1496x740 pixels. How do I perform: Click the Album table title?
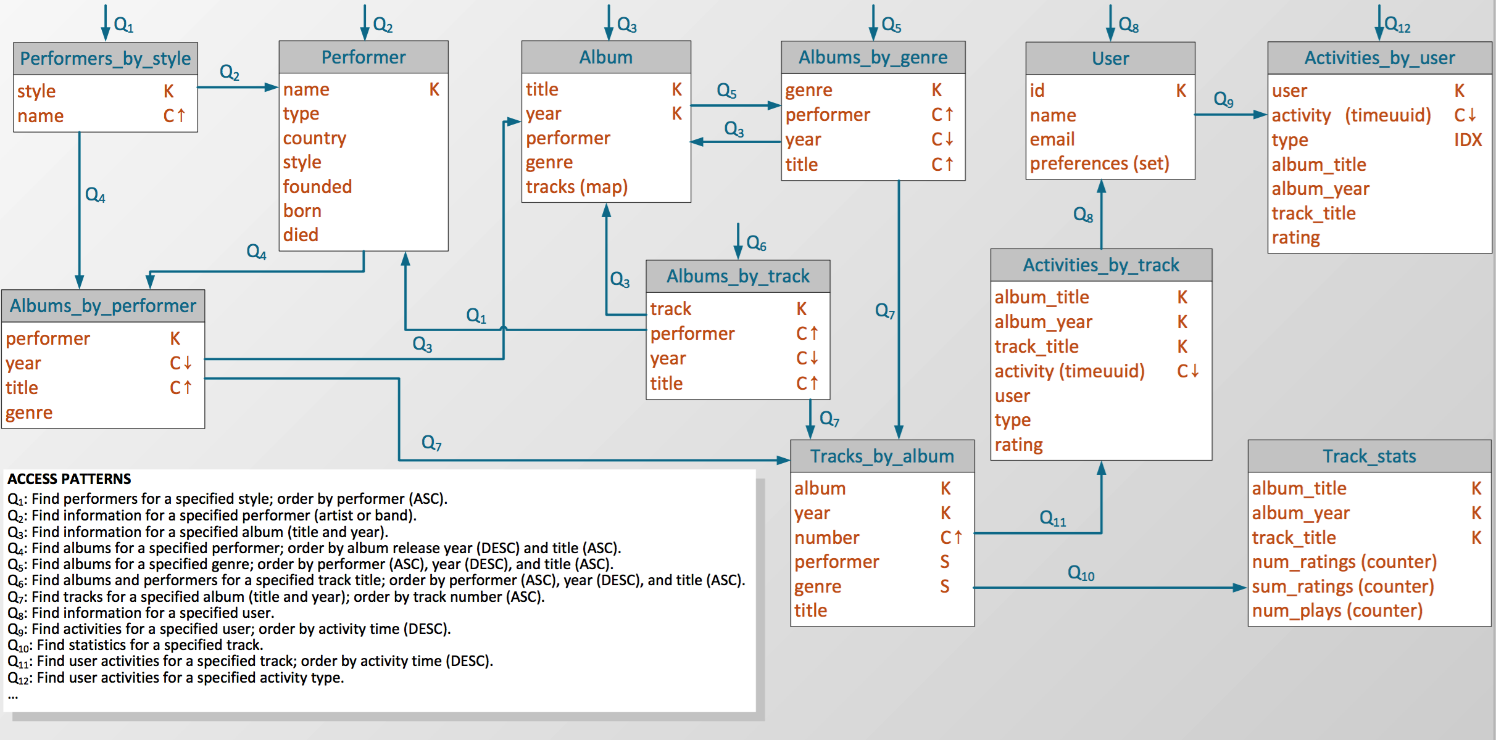click(x=605, y=57)
